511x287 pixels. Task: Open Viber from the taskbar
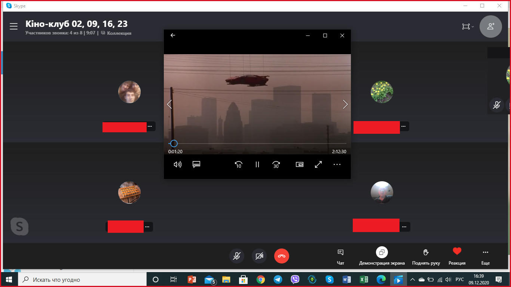coord(295,280)
